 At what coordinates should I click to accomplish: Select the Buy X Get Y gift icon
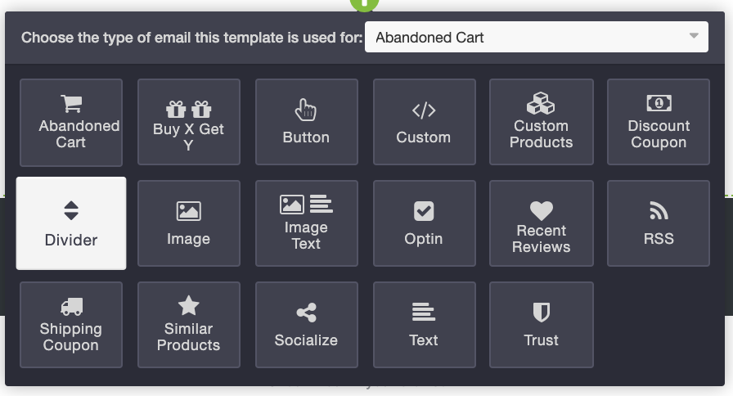(188, 109)
